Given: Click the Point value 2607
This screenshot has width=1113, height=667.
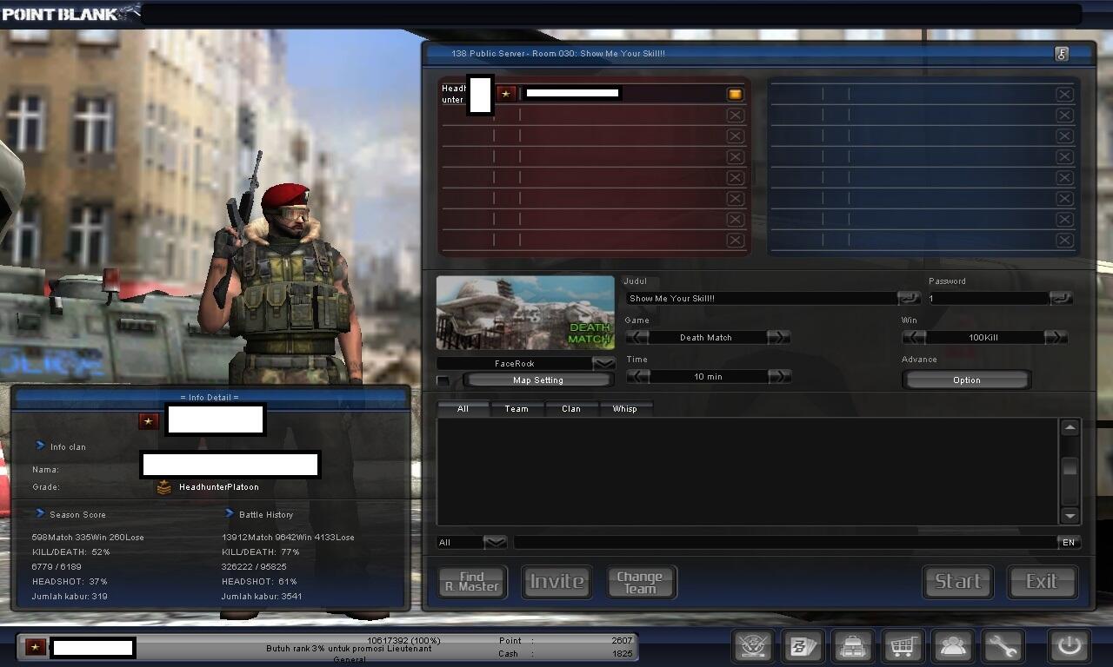Looking at the screenshot, I should (622, 641).
